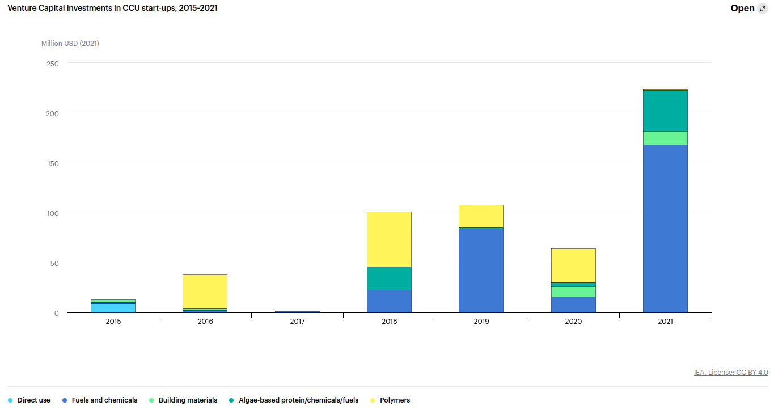Click the 2018 teal Algae-based segment
The width and height of the screenshot is (774, 410).
tap(389, 278)
